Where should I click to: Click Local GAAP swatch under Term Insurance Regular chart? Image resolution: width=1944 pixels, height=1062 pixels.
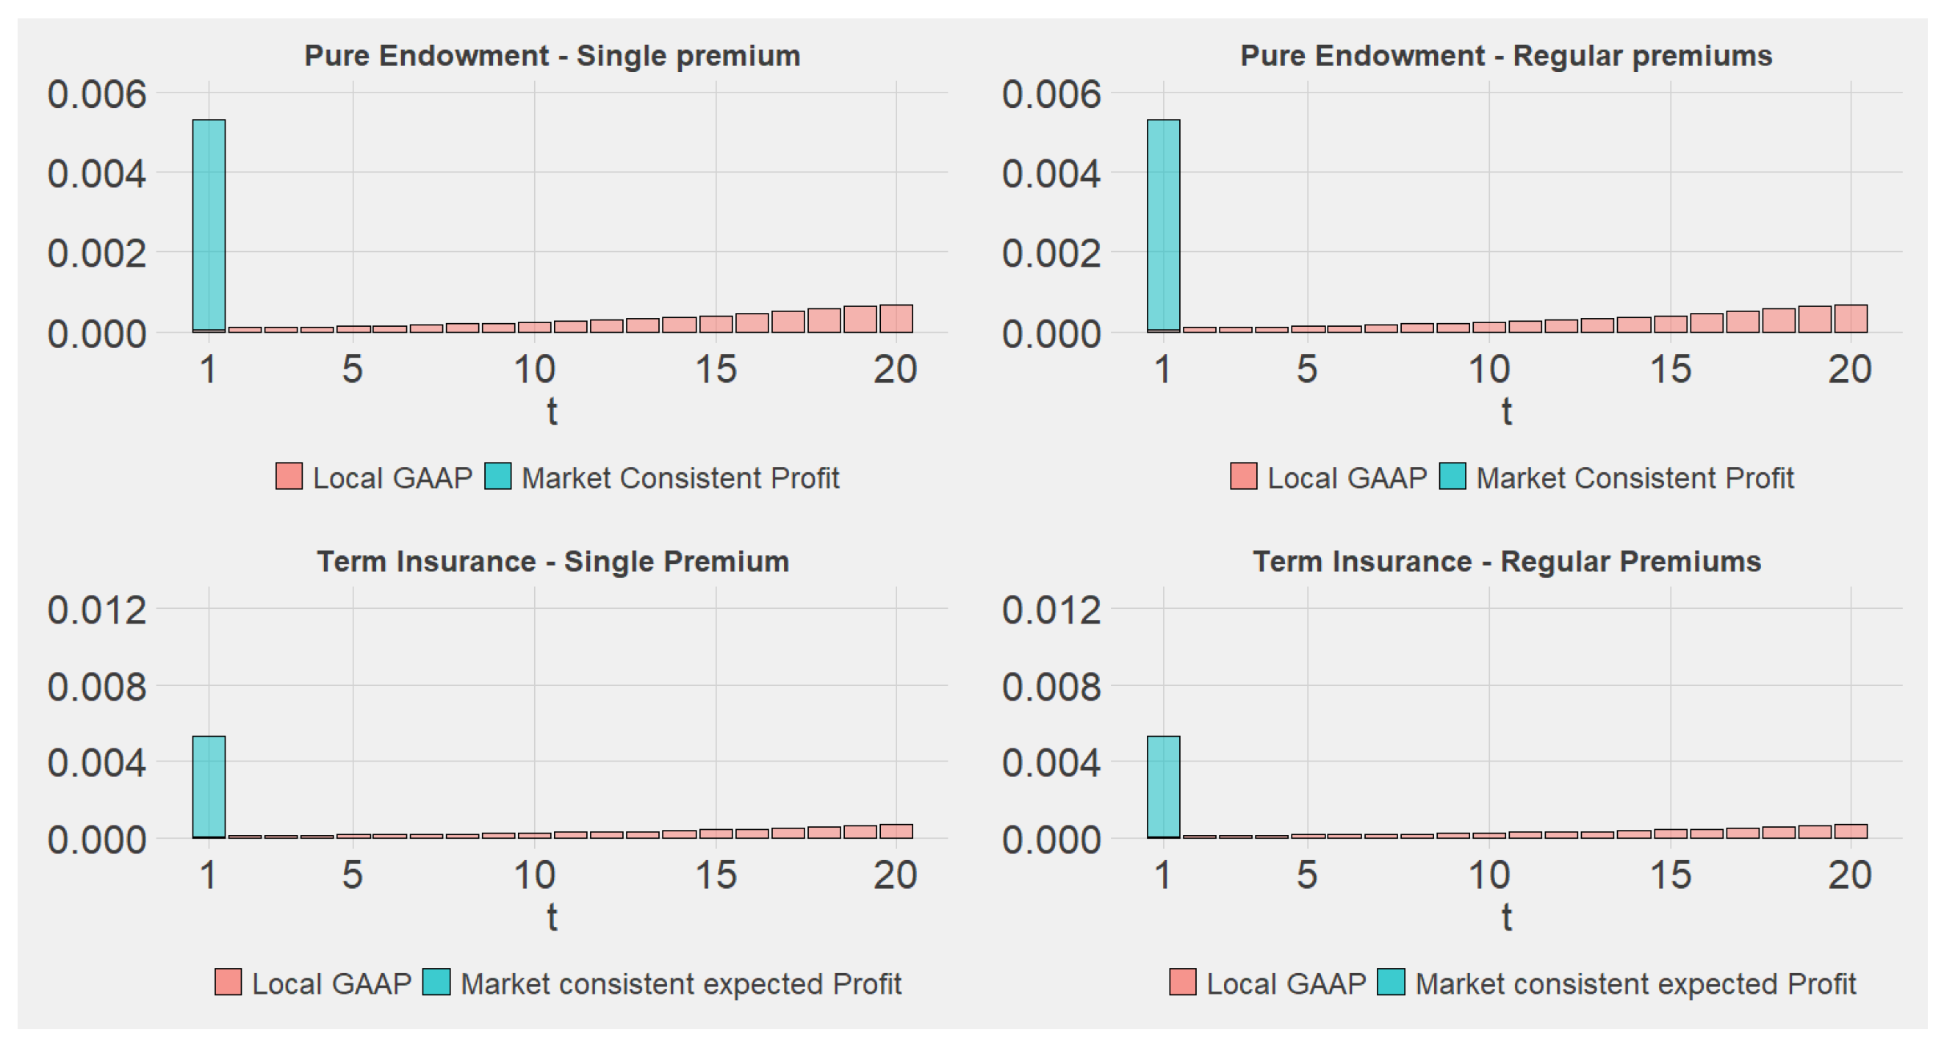point(1183,982)
